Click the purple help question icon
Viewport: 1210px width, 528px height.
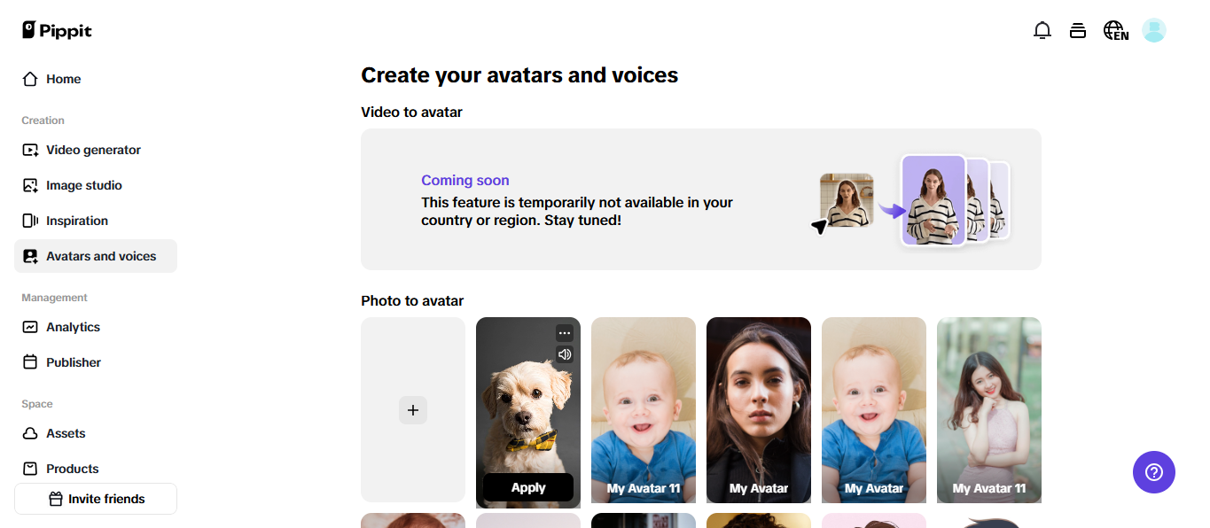[1153, 472]
